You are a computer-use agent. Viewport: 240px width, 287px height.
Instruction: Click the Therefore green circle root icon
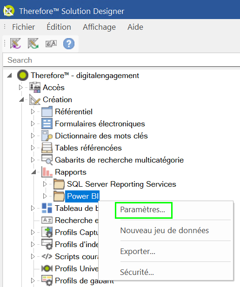click(23, 75)
